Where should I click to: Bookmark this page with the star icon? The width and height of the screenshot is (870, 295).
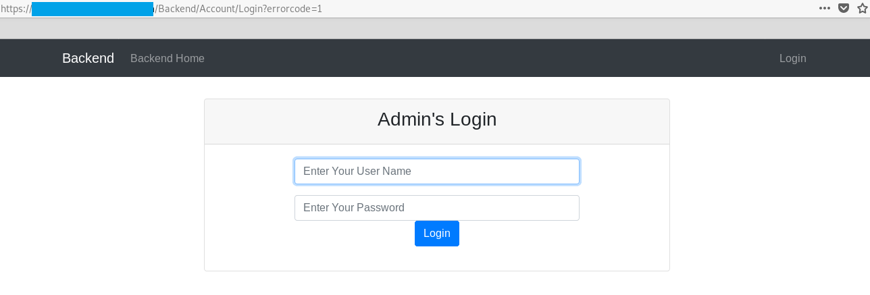point(862,8)
